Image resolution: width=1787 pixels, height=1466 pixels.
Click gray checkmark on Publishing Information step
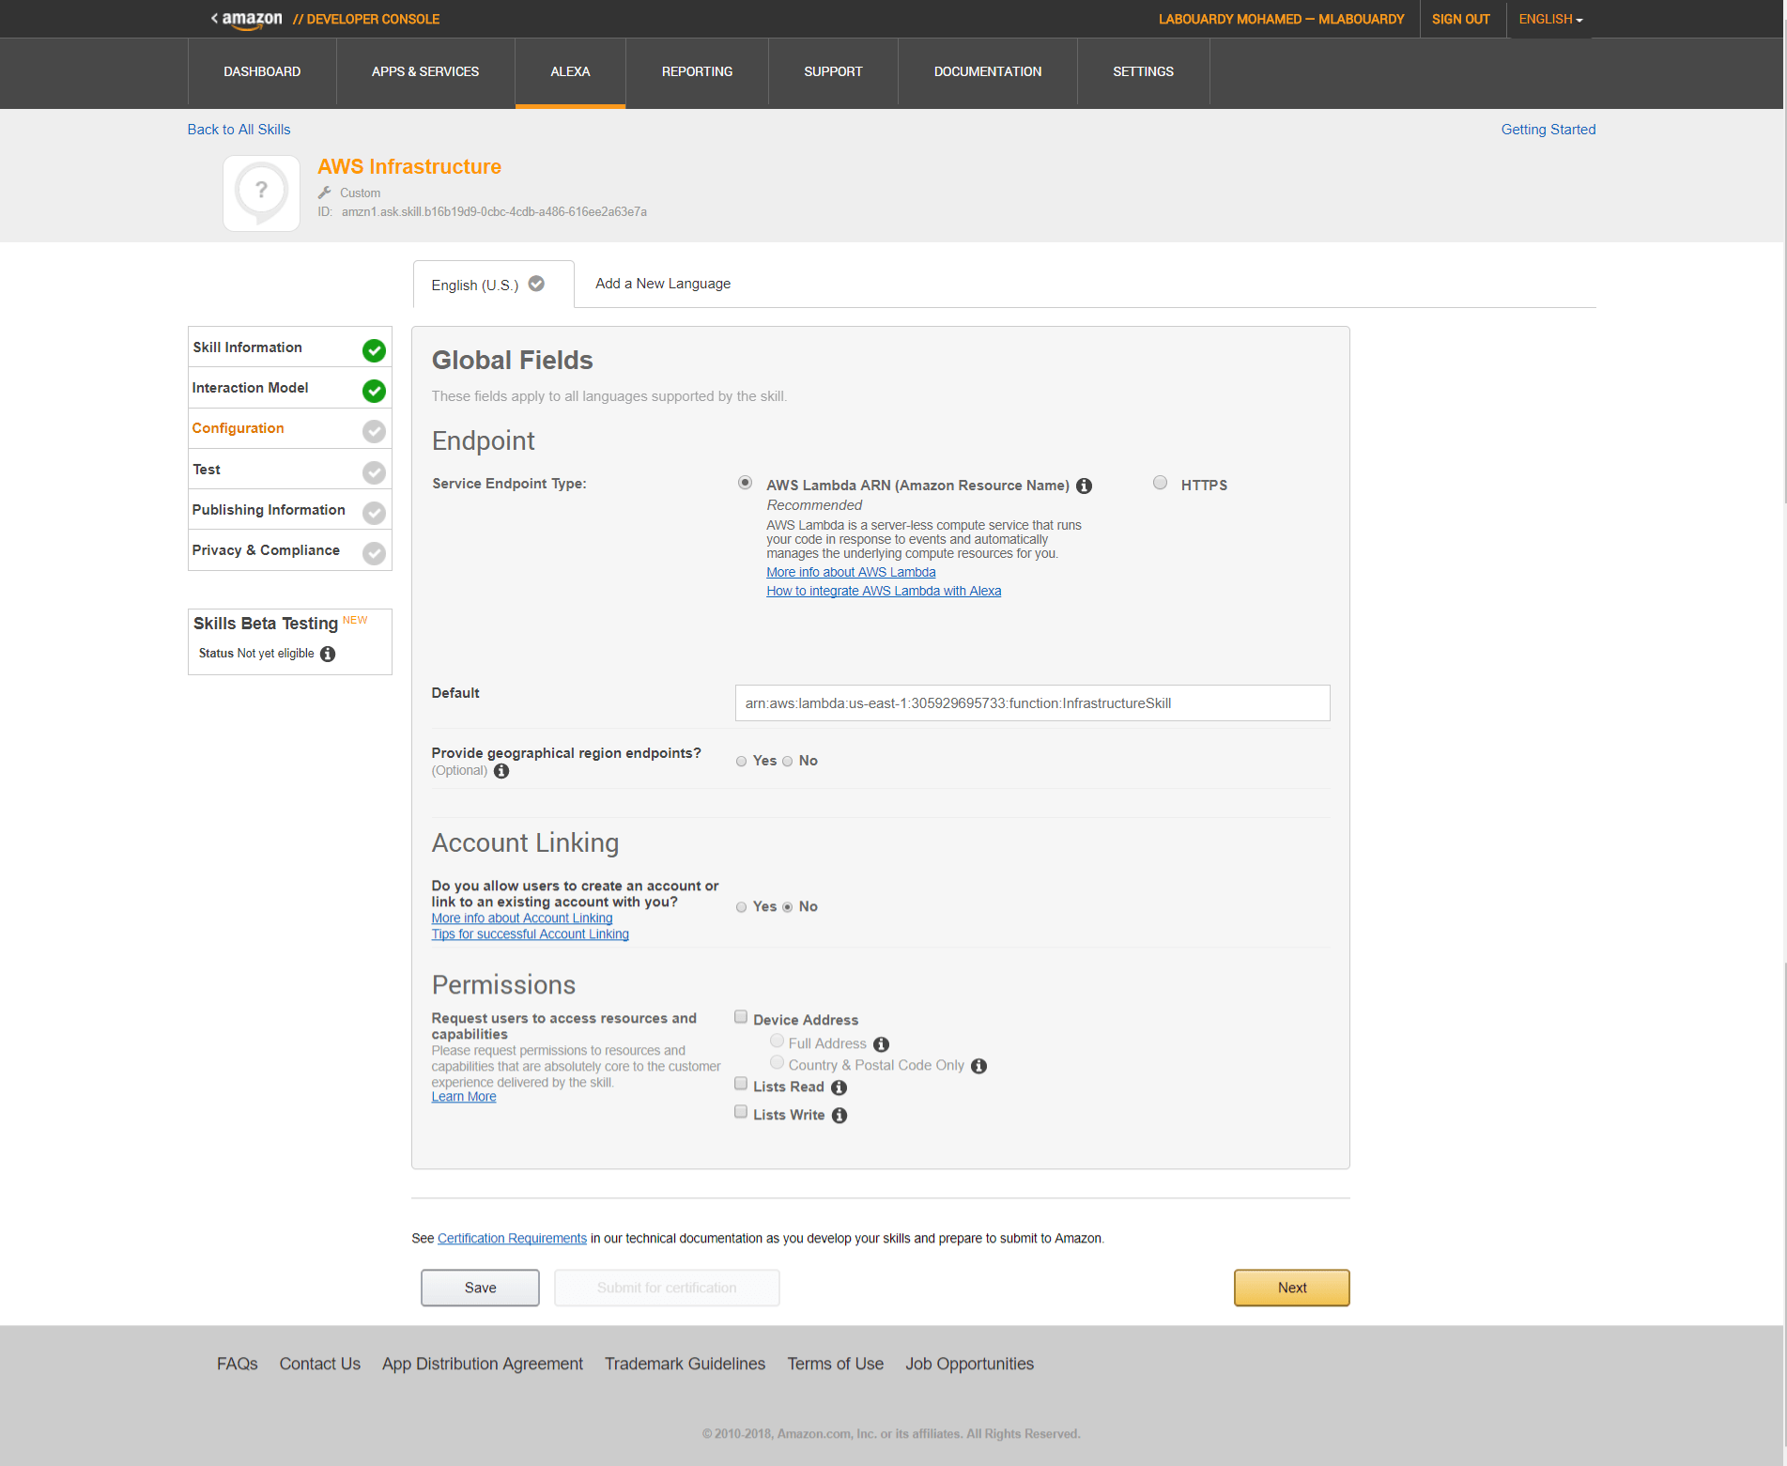374,513
